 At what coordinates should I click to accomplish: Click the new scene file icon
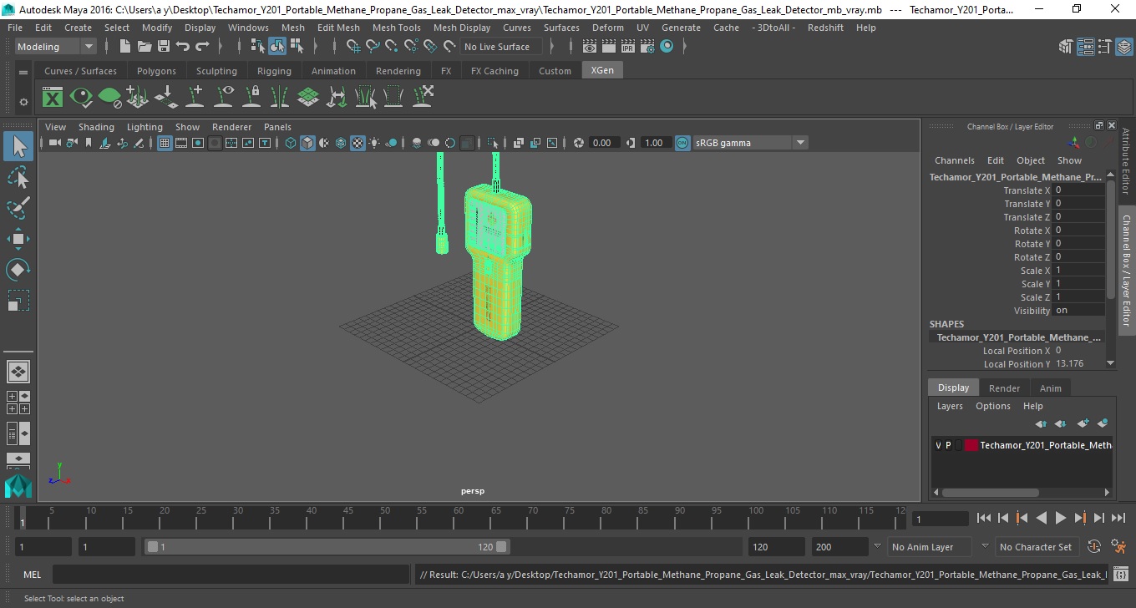coord(124,47)
